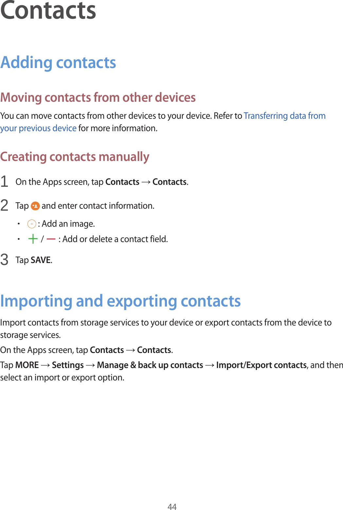Click step number 1
Screen dimensions: 343x510
[x=4, y=182]
